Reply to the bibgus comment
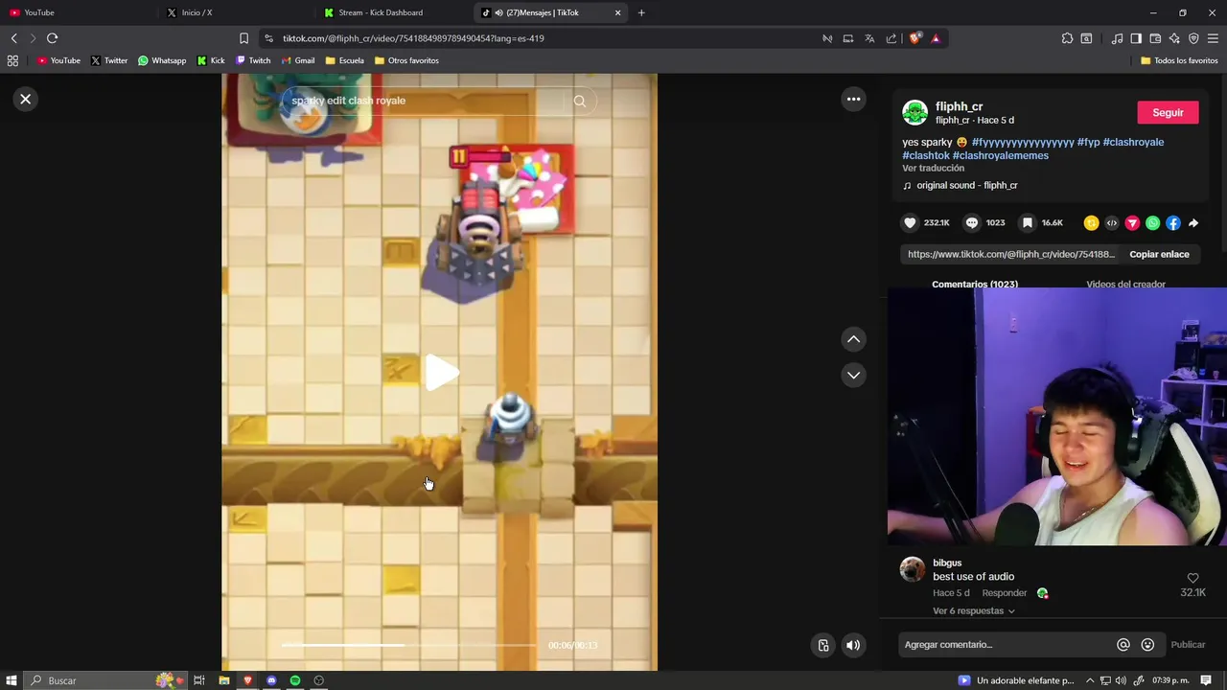1227x690 pixels. 1004,592
